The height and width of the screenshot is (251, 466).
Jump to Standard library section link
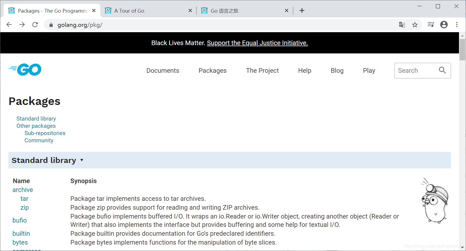(x=36, y=119)
